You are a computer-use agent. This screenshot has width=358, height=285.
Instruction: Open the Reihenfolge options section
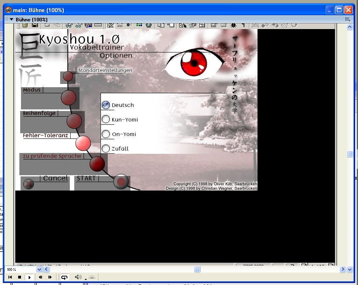(74, 121)
